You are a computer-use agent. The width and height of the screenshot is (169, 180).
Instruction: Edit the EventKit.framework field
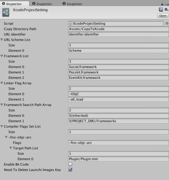pyautogui.click(x=118, y=78)
